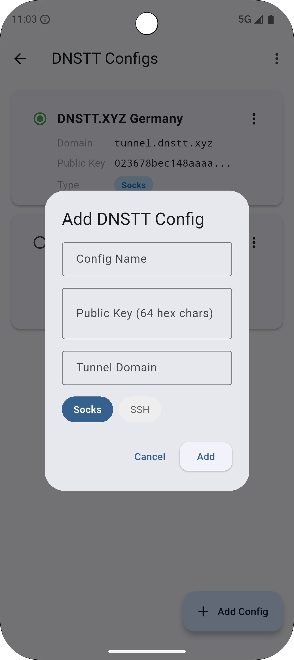Image resolution: width=294 pixels, height=660 pixels.
Task: Open the DNSTT Configs overflow menu
Action: (277, 59)
